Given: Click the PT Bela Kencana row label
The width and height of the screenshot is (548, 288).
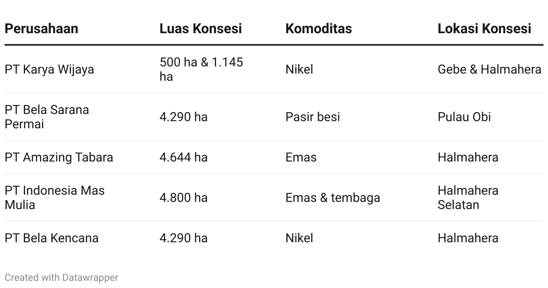Looking at the screenshot, I should [52, 238].
